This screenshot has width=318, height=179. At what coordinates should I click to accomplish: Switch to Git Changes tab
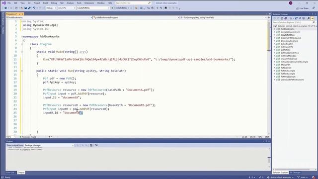(295, 173)
